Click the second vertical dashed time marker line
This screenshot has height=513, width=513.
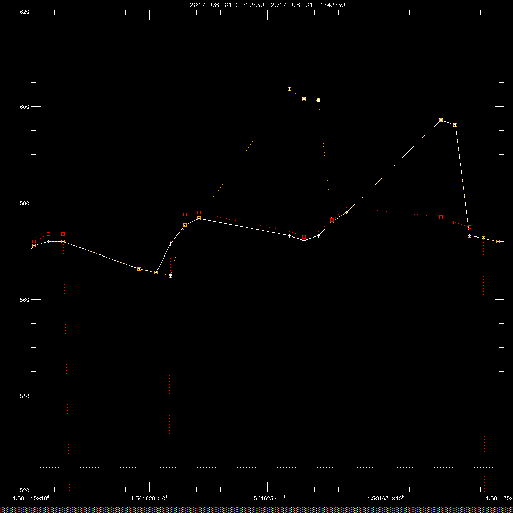click(x=325, y=251)
